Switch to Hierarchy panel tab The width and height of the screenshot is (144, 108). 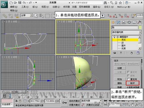click(x=124, y=22)
